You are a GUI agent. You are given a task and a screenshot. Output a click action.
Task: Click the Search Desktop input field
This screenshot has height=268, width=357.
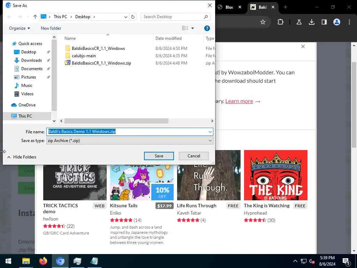(x=172, y=17)
